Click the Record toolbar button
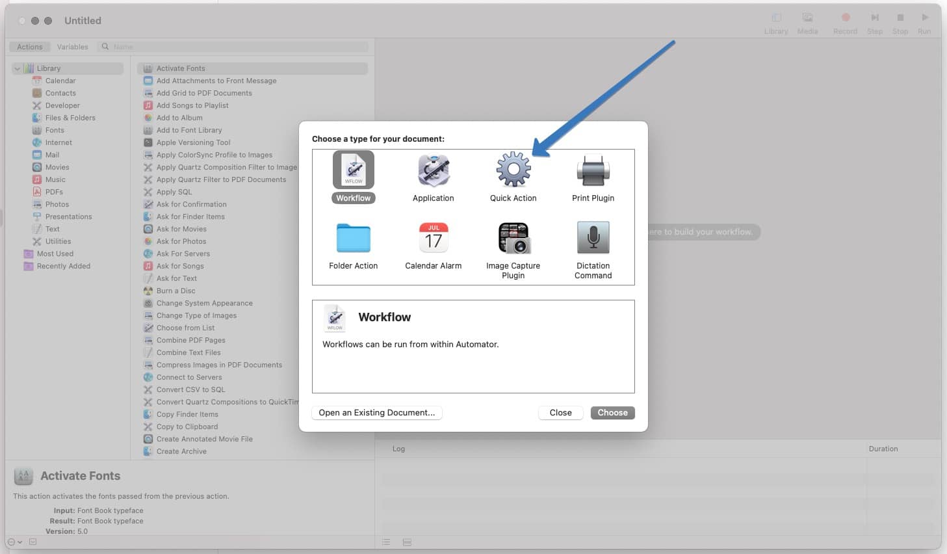 click(x=845, y=23)
